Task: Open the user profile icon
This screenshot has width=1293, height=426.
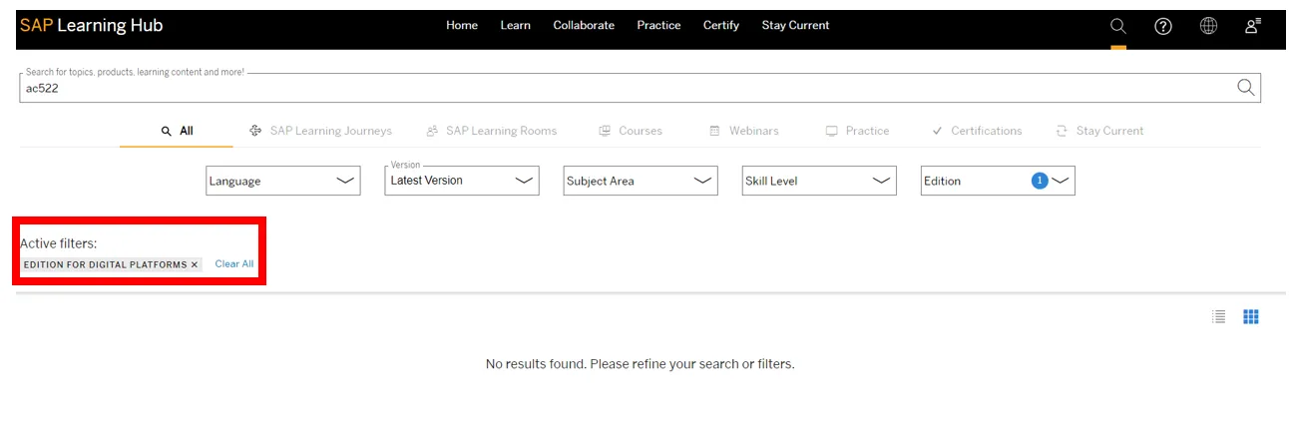Action: (1252, 26)
